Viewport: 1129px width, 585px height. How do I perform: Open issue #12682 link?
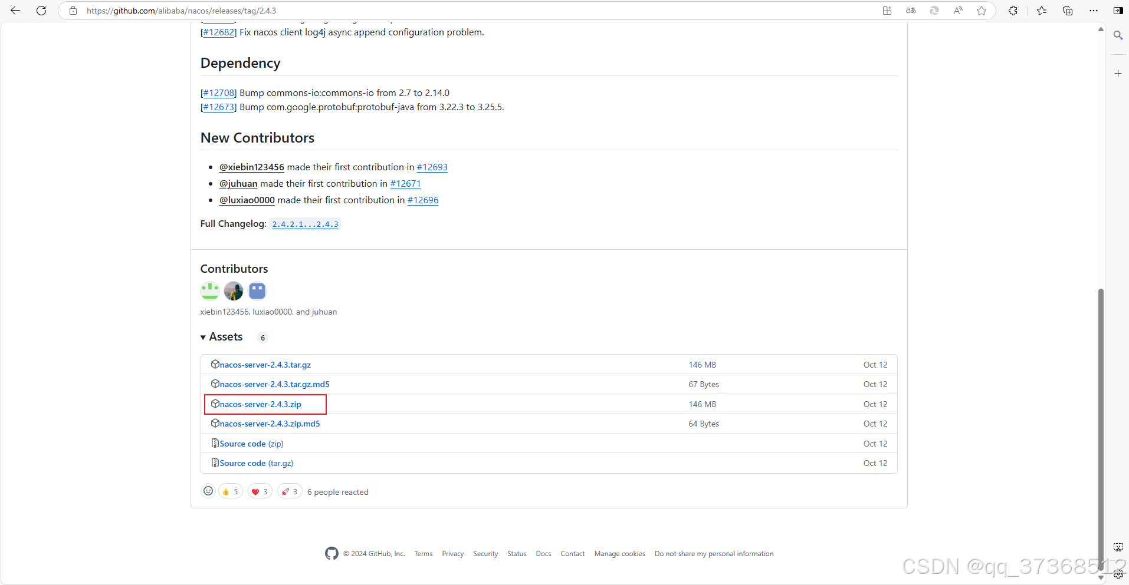[219, 32]
